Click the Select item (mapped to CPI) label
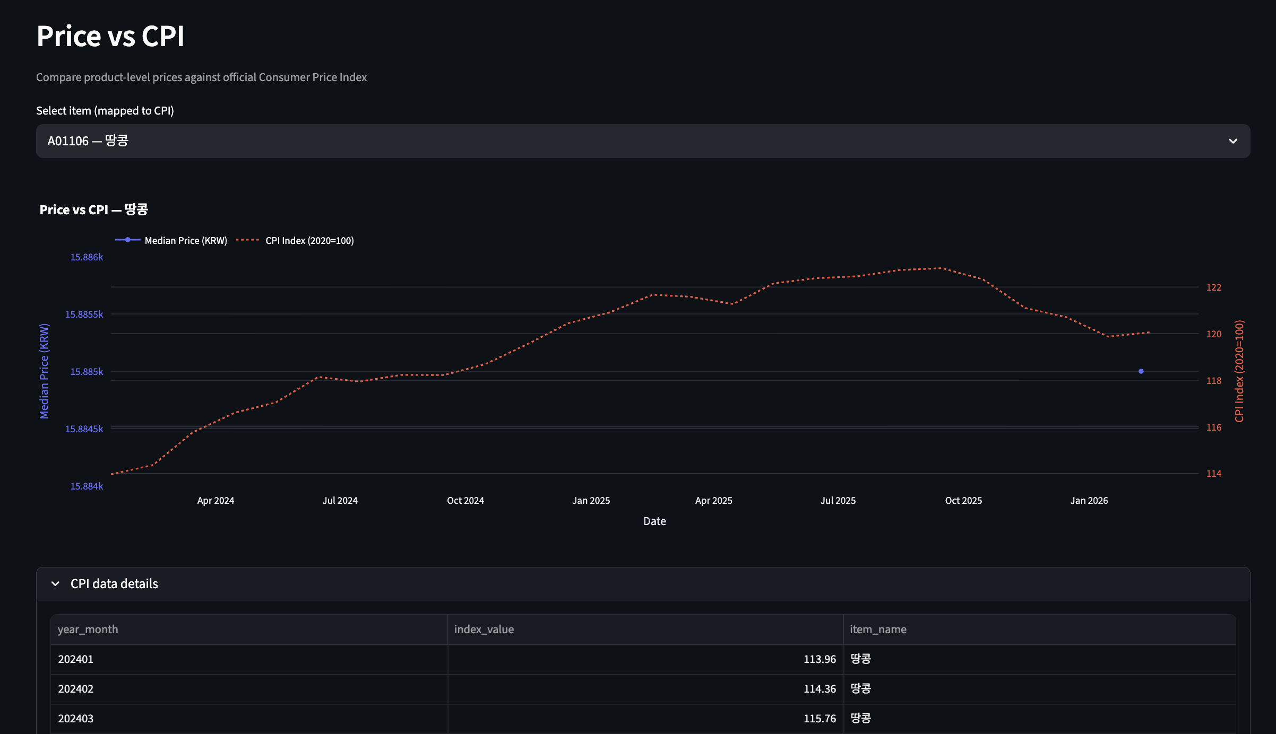The image size is (1276, 734). 105,110
